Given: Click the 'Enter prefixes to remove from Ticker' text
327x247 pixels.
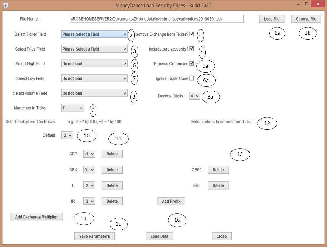Looking at the screenshot, I should click(x=222, y=122).
